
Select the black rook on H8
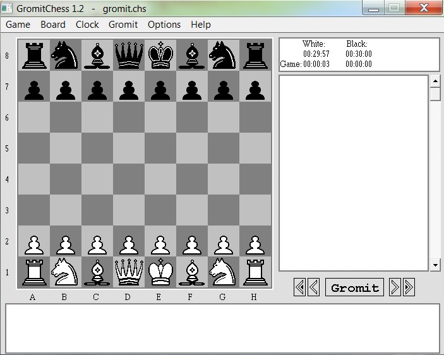tap(255, 56)
